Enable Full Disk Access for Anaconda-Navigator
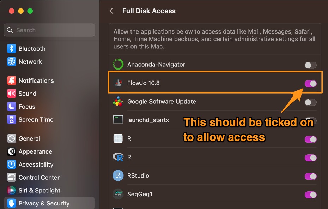Screen dimensions: 328x209 310,65
